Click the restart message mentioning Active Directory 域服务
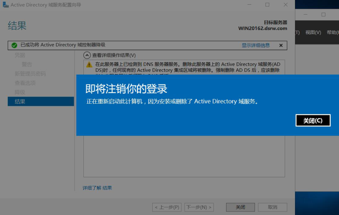Image resolution: width=339 pixels, height=215 pixels. 172,101
